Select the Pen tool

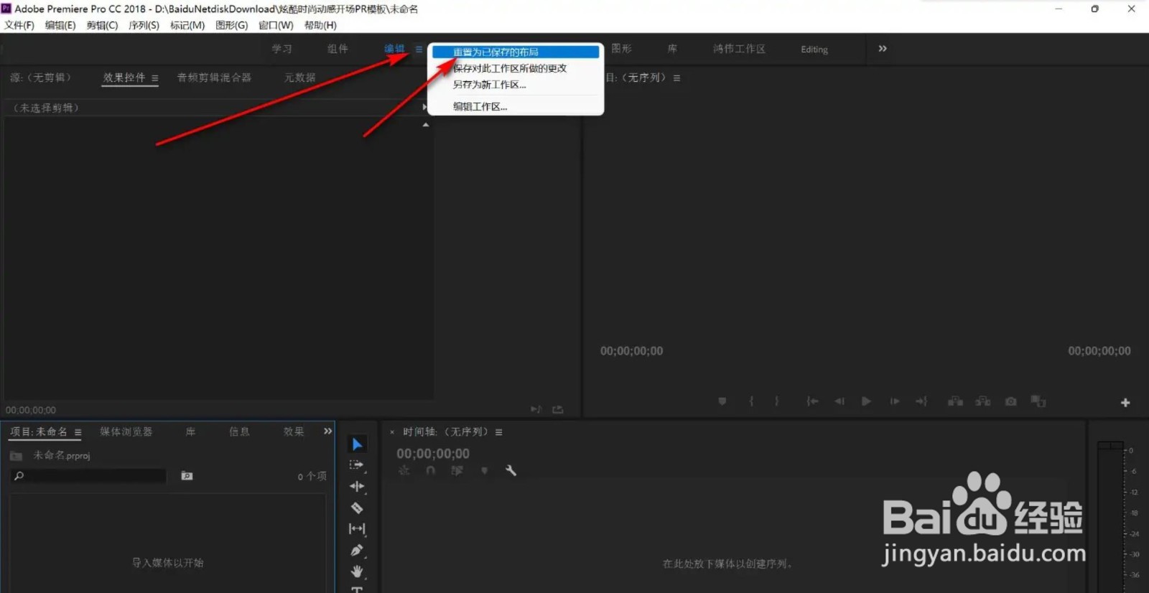point(357,550)
